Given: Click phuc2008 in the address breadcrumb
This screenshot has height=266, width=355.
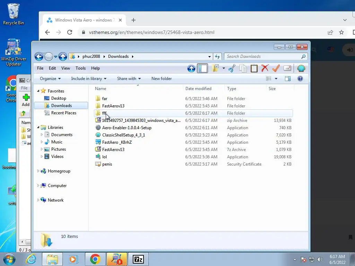Looking at the screenshot, I should click(91, 56).
